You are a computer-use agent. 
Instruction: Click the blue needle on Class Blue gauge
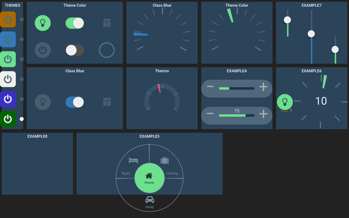pyautogui.click(x=140, y=34)
